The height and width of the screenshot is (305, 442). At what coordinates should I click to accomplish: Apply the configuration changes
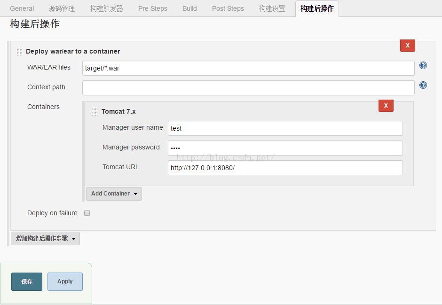65,282
